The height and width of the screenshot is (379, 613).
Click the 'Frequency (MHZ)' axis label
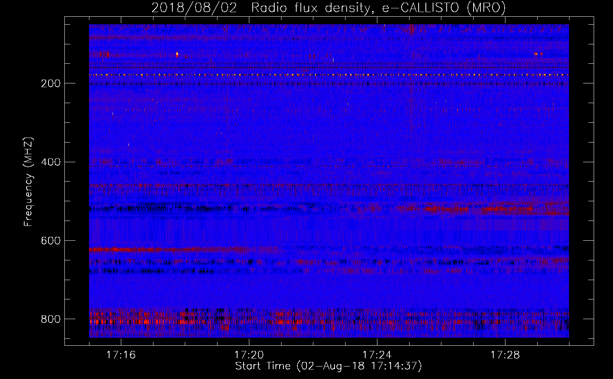pos(28,182)
